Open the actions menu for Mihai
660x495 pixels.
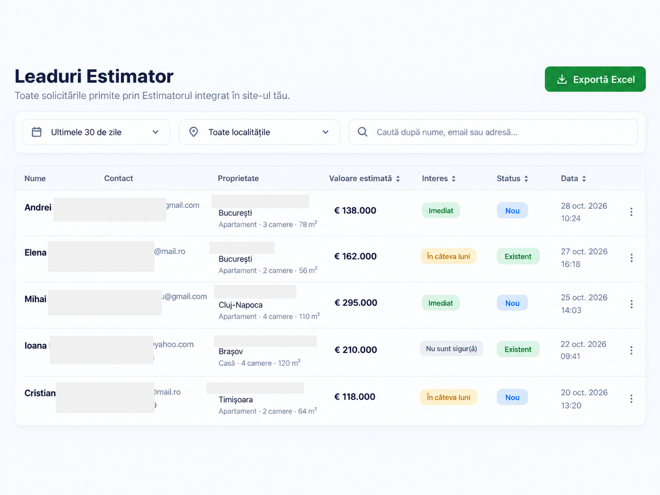click(631, 304)
